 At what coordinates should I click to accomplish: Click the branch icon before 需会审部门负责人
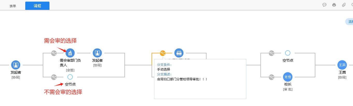click(x=54, y=53)
